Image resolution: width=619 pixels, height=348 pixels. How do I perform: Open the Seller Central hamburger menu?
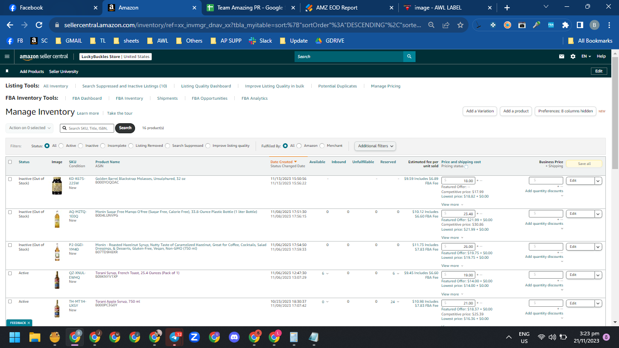7,57
